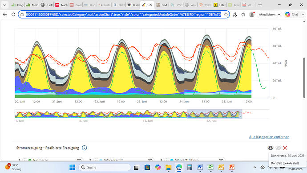
Task: Open the Copilot Chat button
Action: [x=291, y=15]
